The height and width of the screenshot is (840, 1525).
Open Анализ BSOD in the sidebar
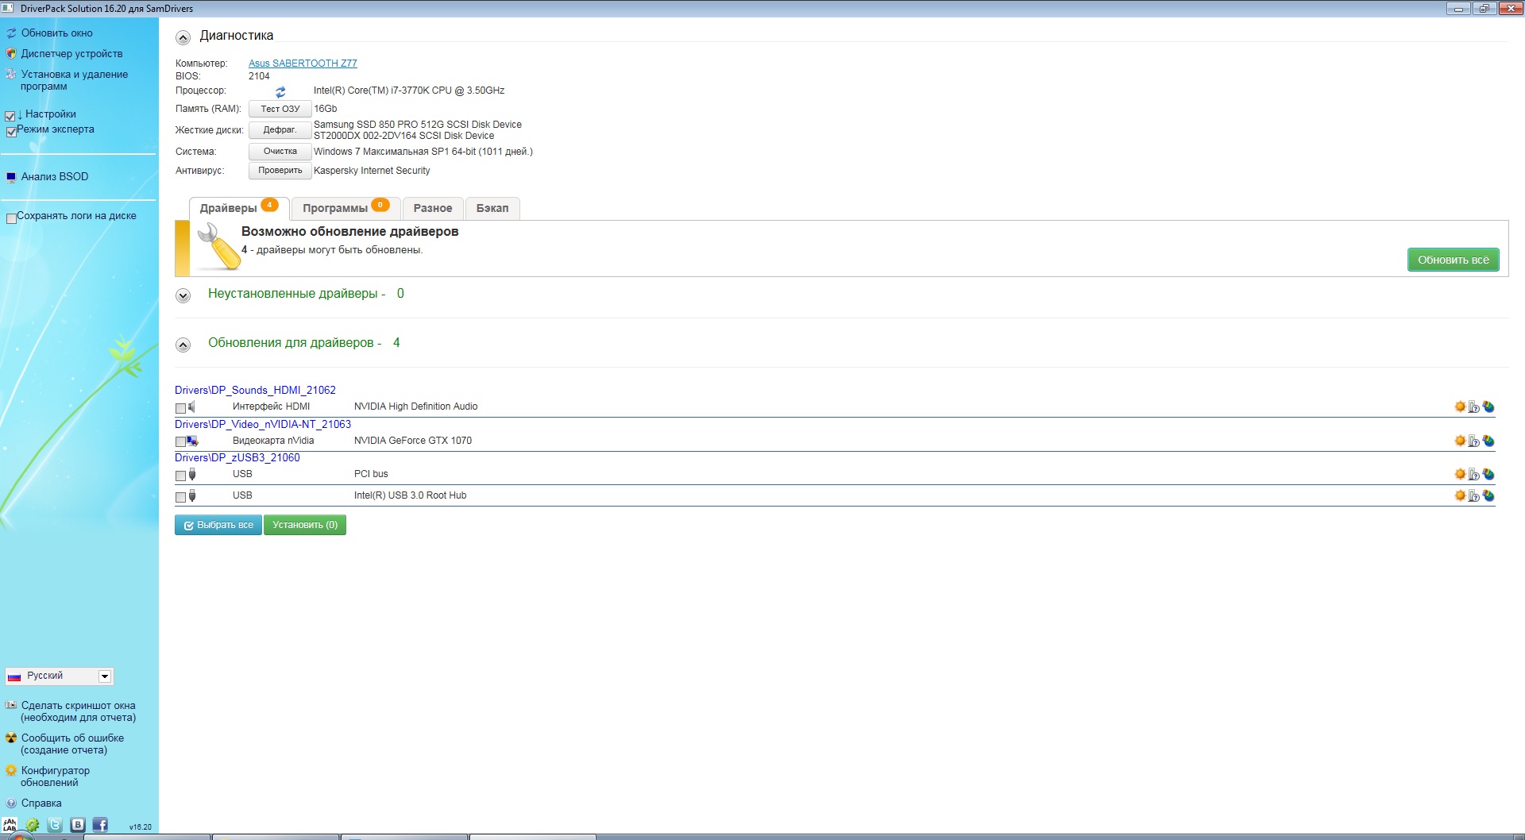(55, 177)
